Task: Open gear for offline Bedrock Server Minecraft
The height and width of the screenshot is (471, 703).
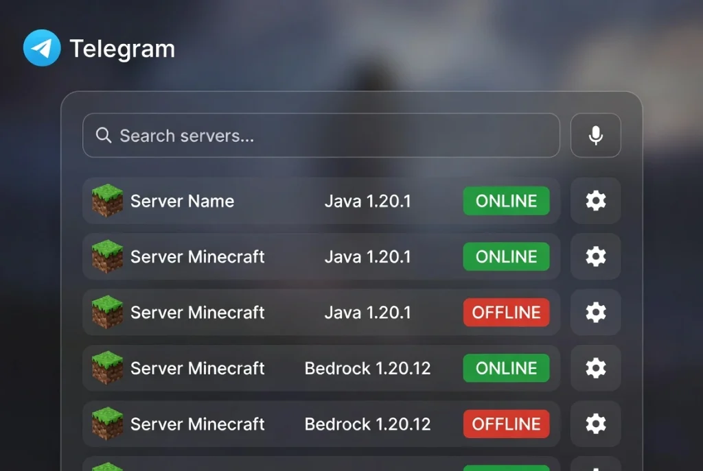Action: 595,424
